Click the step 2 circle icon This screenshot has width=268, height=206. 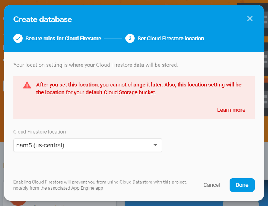pyautogui.click(x=130, y=39)
